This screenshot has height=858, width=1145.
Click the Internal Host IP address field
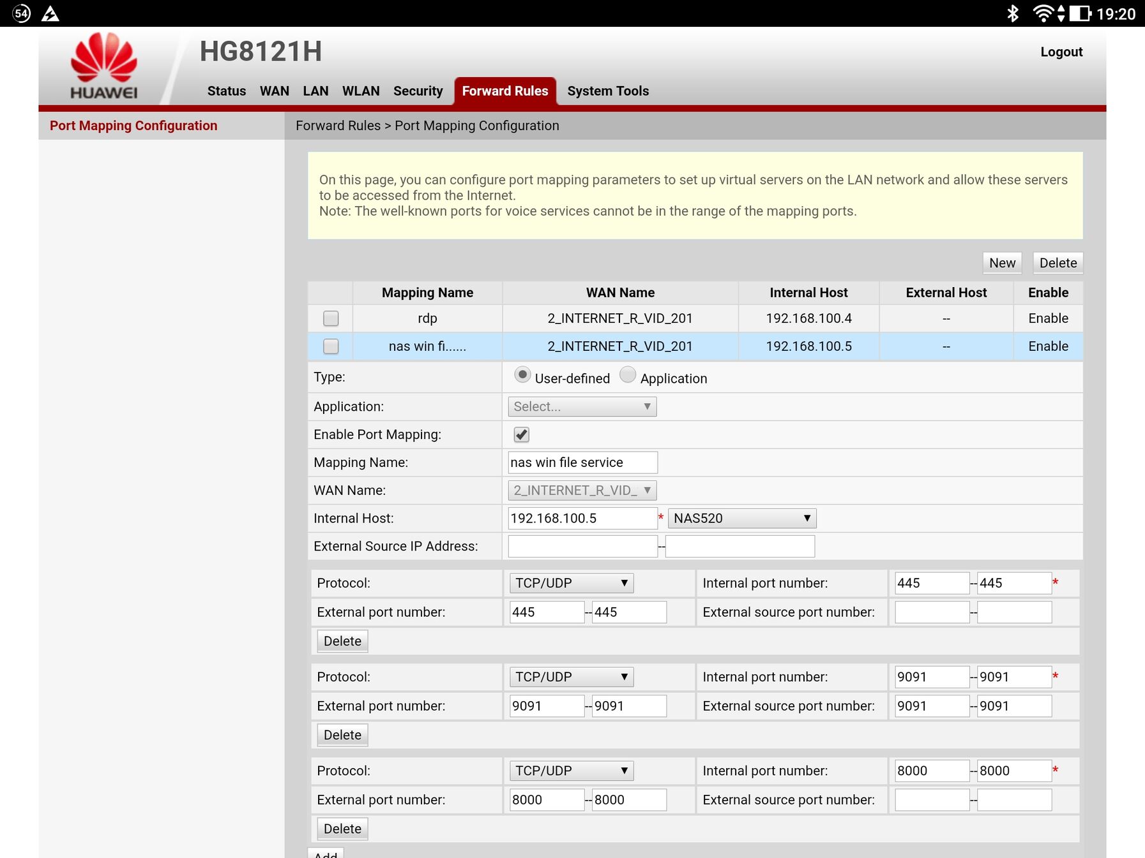[x=583, y=519]
